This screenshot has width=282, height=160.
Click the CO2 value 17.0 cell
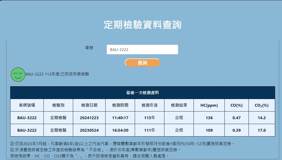262,130
